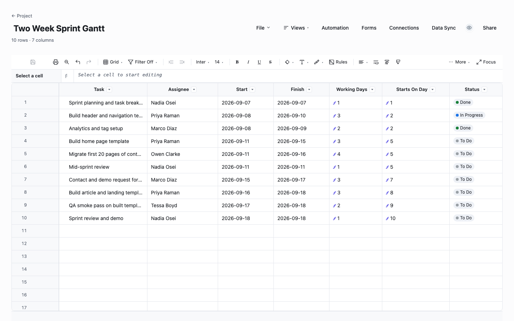Click the clear formatting icon

[387, 62]
